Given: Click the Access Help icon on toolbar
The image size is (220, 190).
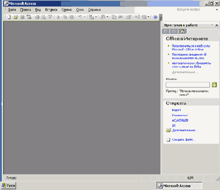Looking at the screenshot, I should [155, 17].
